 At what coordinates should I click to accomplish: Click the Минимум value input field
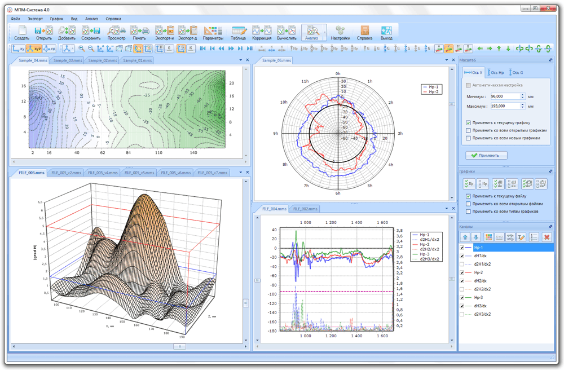coord(504,96)
